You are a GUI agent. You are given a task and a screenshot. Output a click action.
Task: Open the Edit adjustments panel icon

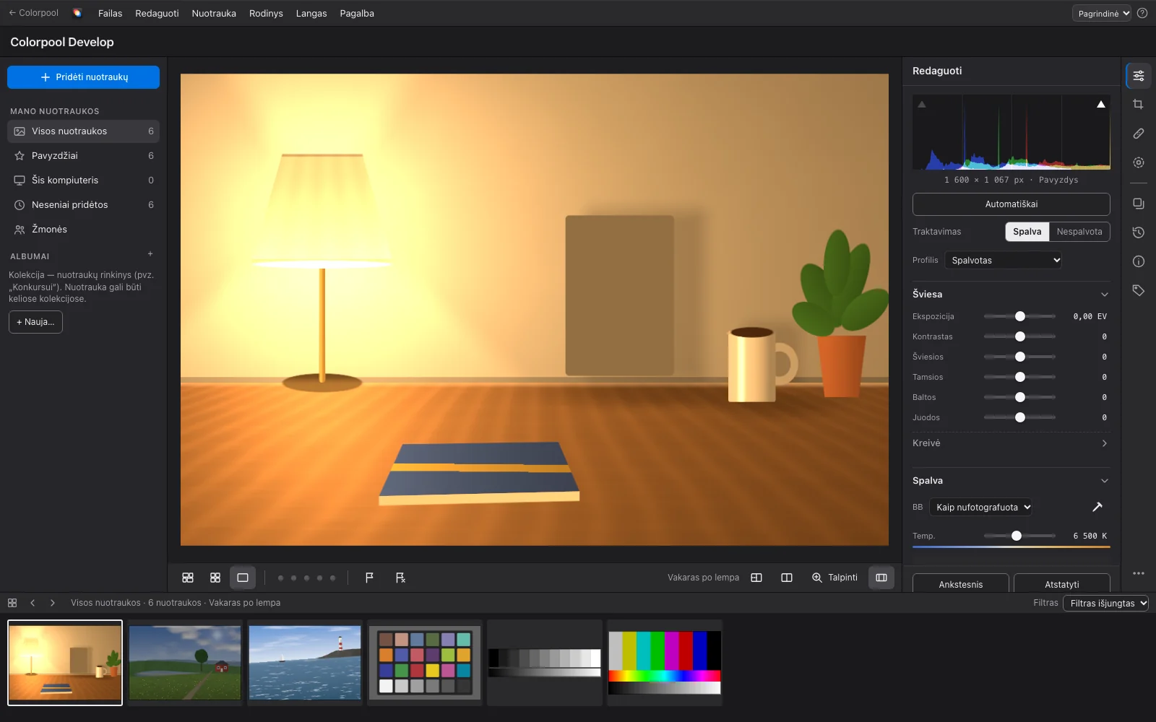[1138, 76]
